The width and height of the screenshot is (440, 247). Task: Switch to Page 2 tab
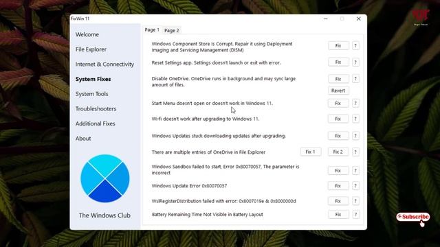(x=171, y=30)
